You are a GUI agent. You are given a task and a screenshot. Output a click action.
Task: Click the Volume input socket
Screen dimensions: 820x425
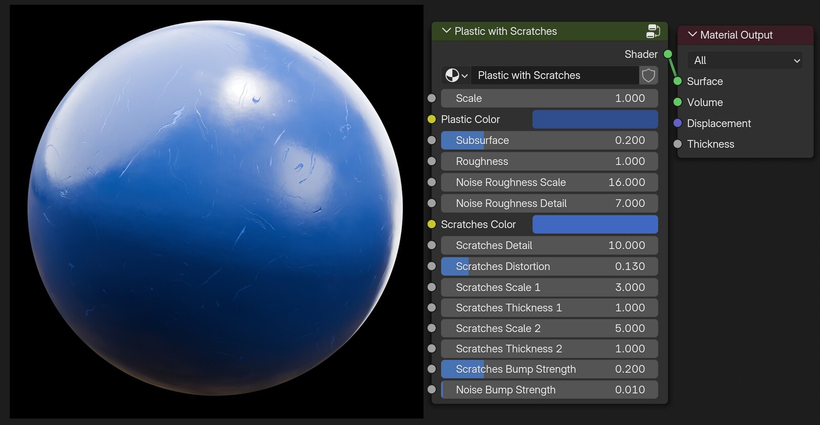pyautogui.click(x=678, y=102)
